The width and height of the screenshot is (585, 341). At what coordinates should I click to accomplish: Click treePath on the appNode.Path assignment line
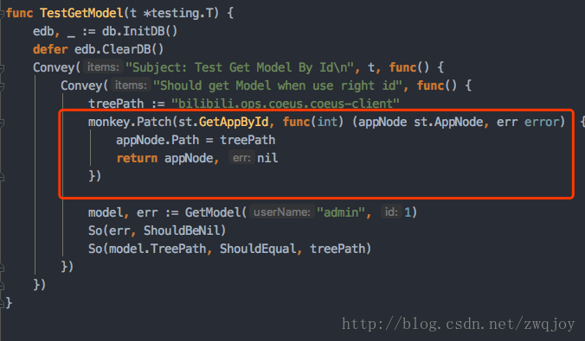tap(247, 140)
